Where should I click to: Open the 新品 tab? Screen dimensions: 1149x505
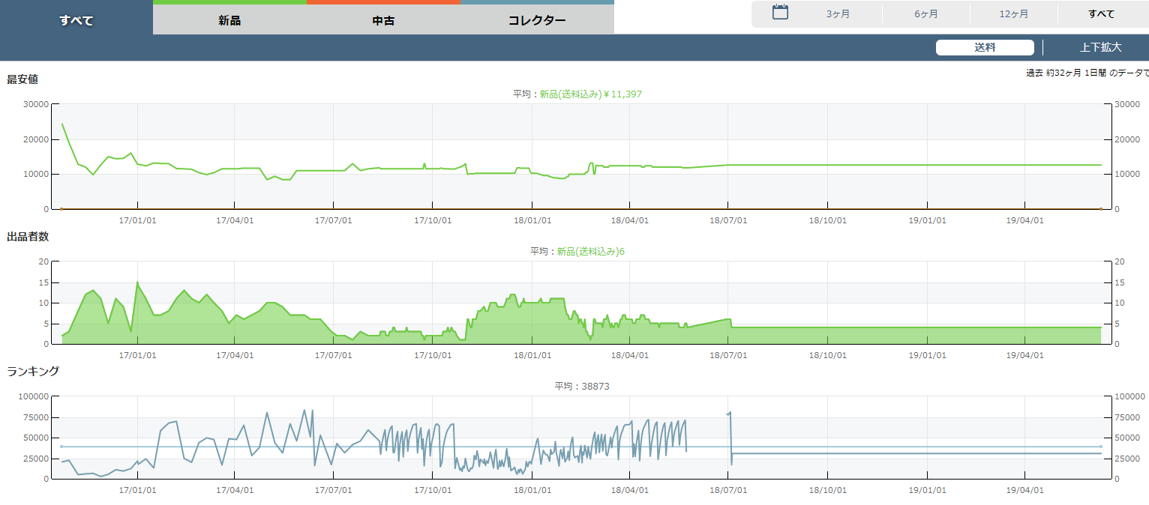229,20
